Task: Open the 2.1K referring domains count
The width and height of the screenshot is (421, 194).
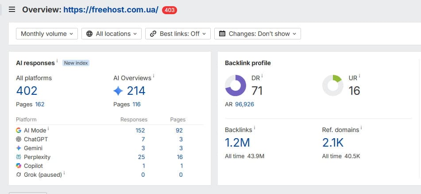Action: pyautogui.click(x=333, y=143)
